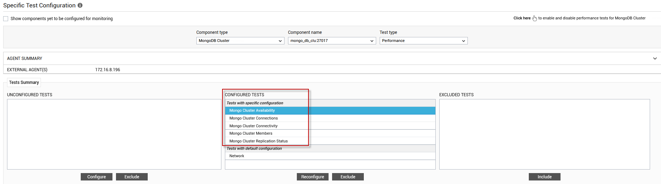The height and width of the screenshot is (184, 661).
Task: Click the 'Click here' link for MongoDB Cluster
Action: click(x=522, y=18)
